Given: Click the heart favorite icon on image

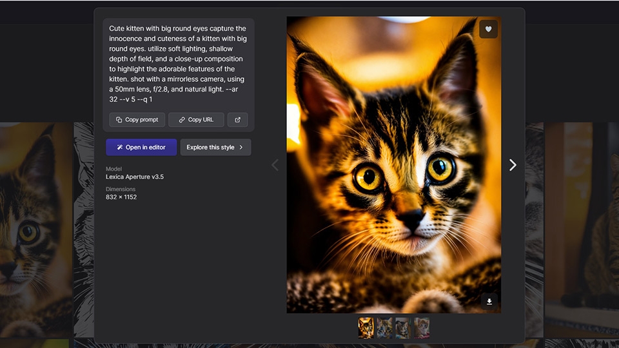Looking at the screenshot, I should click(x=488, y=29).
